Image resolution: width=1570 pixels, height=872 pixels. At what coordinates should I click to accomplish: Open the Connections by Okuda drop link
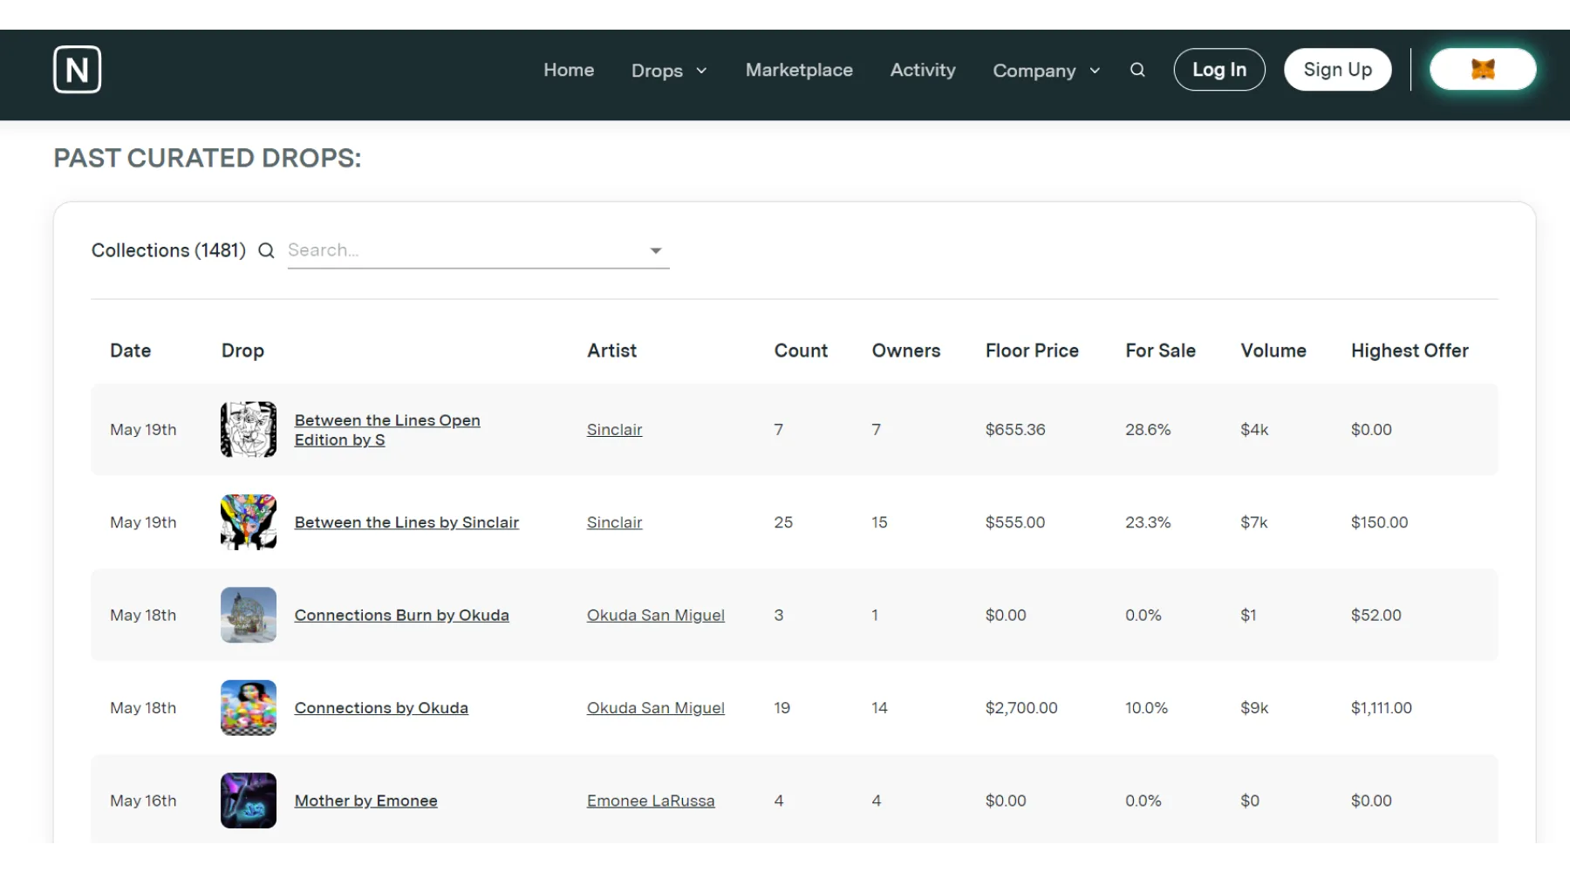point(381,708)
